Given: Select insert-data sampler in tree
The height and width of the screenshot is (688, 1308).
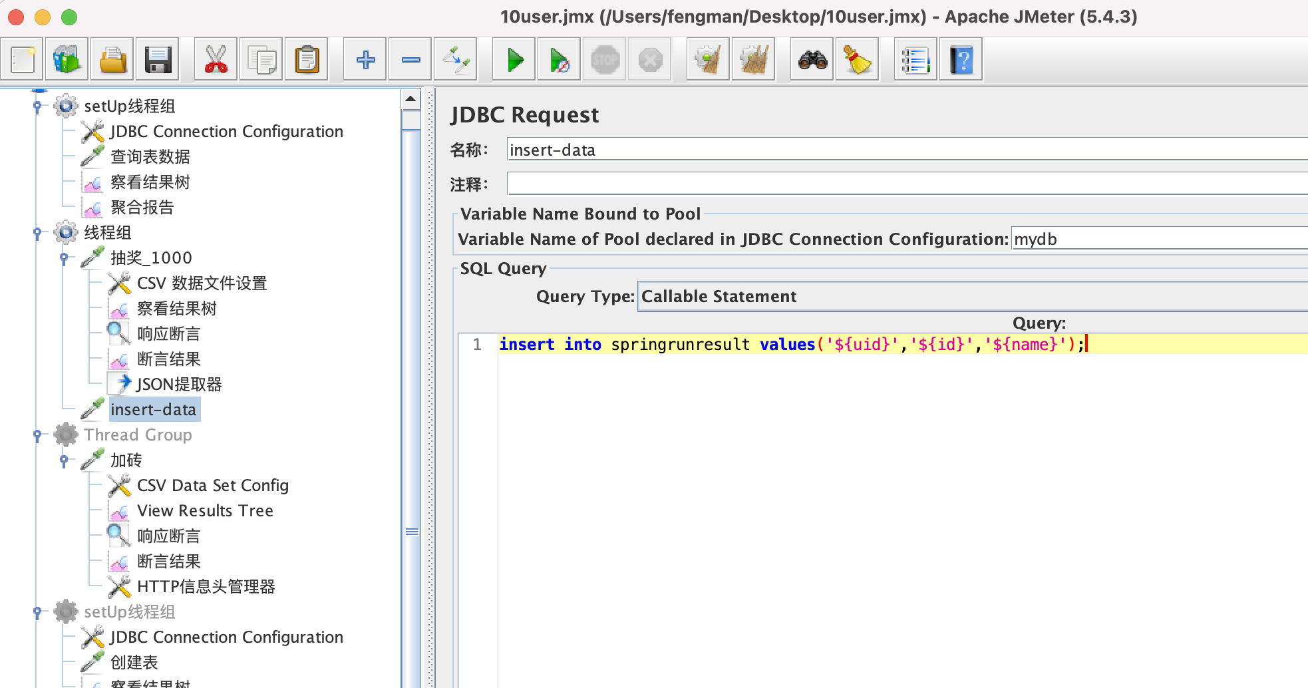Looking at the screenshot, I should pyautogui.click(x=154, y=410).
